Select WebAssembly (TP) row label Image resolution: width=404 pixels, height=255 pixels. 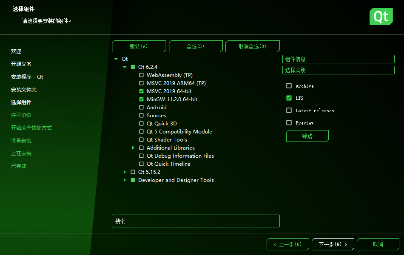coord(170,75)
